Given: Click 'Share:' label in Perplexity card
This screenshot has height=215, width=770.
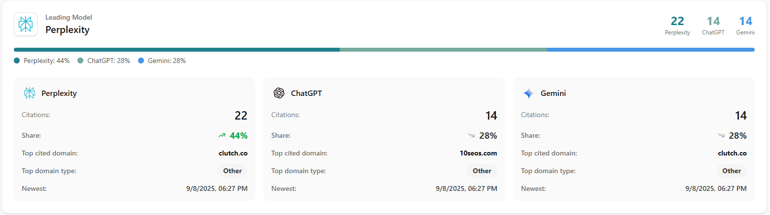Looking at the screenshot, I should click(31, 135).
